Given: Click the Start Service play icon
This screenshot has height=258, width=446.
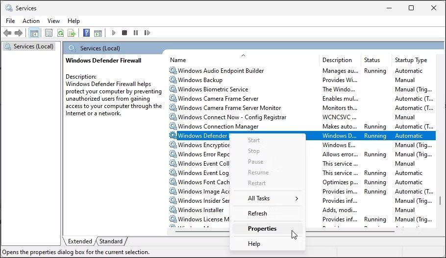Looking at the screenshot, I should (x=114, y=33).
